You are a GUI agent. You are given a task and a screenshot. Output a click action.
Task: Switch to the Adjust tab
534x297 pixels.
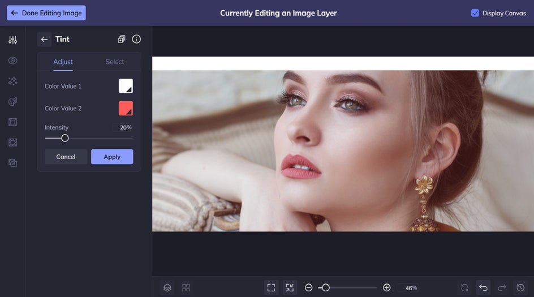tap(63, 62)
